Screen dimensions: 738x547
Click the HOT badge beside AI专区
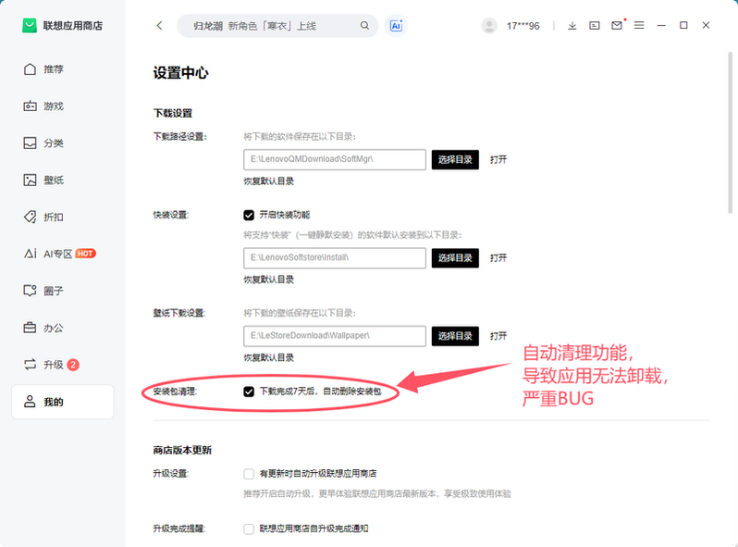click(86, 254)
